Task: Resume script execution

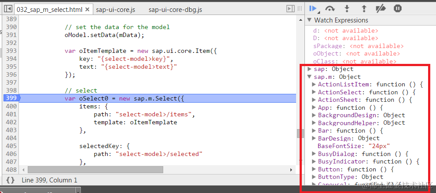Action: 313,9
